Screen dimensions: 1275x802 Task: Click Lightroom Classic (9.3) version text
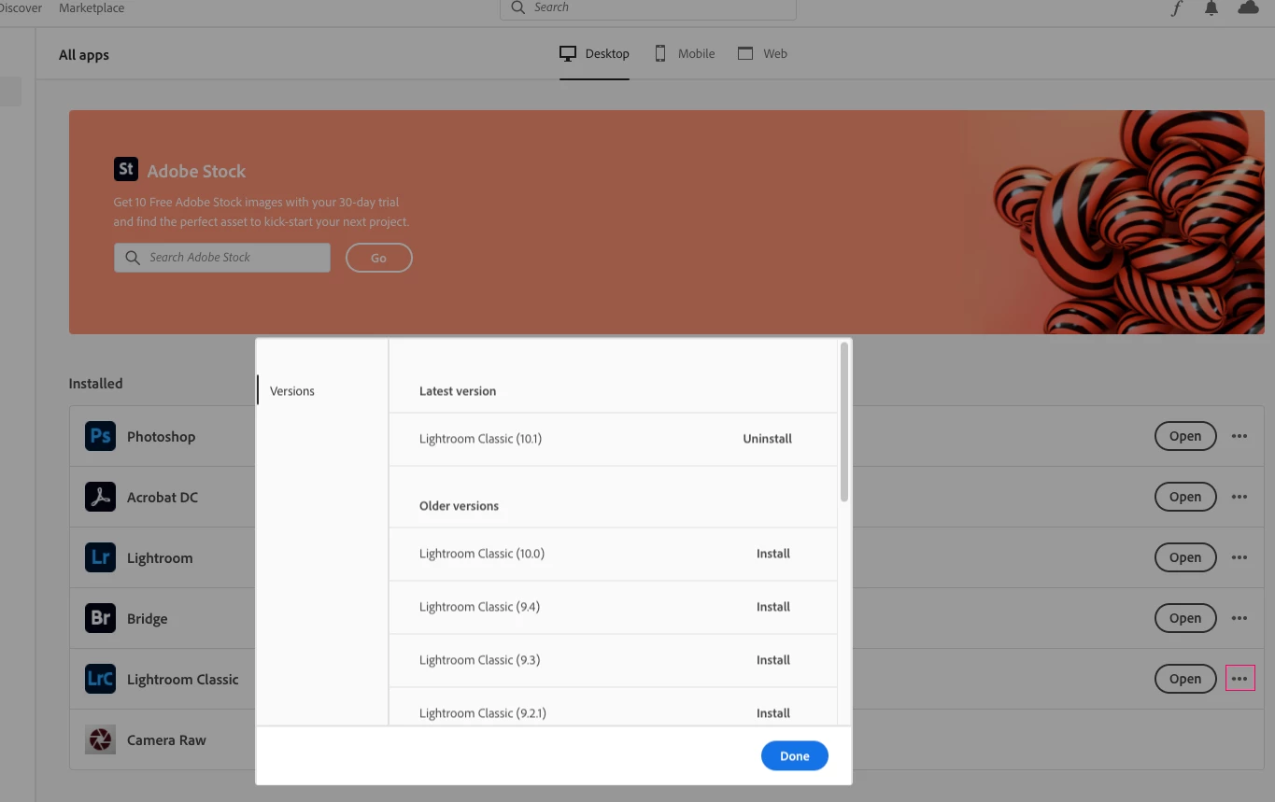tap(479, 660)
